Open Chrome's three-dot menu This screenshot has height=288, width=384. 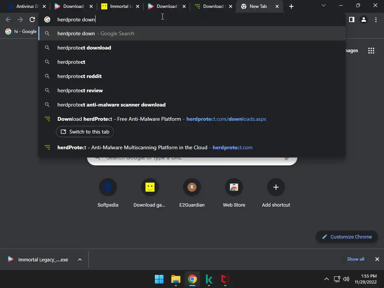376,19
